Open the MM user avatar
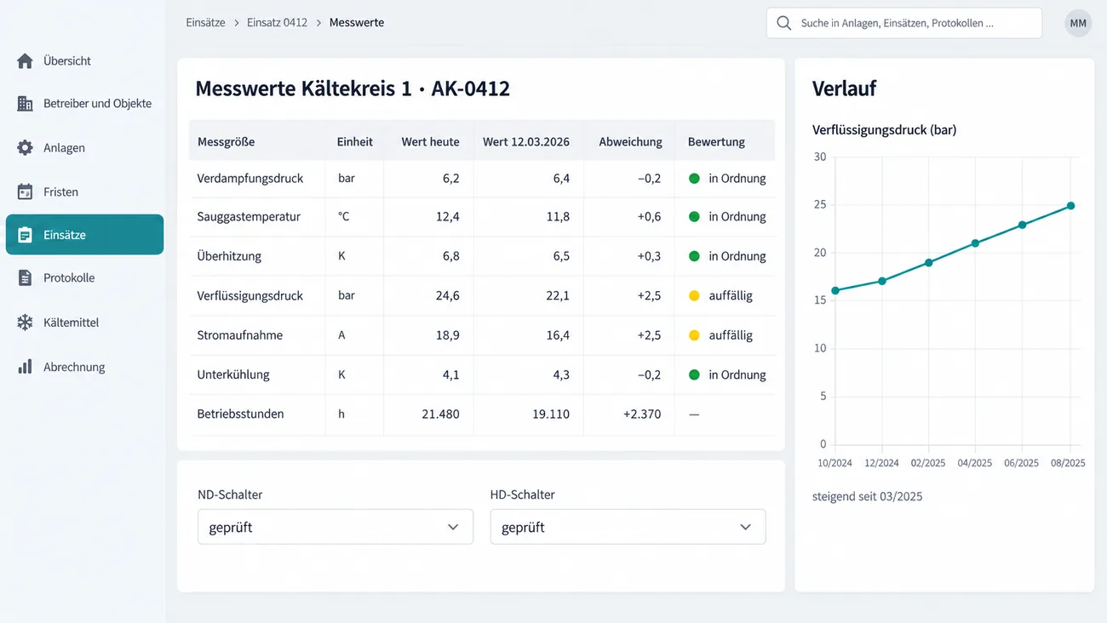This screenshot has height=623, width=1107. 1078,23
